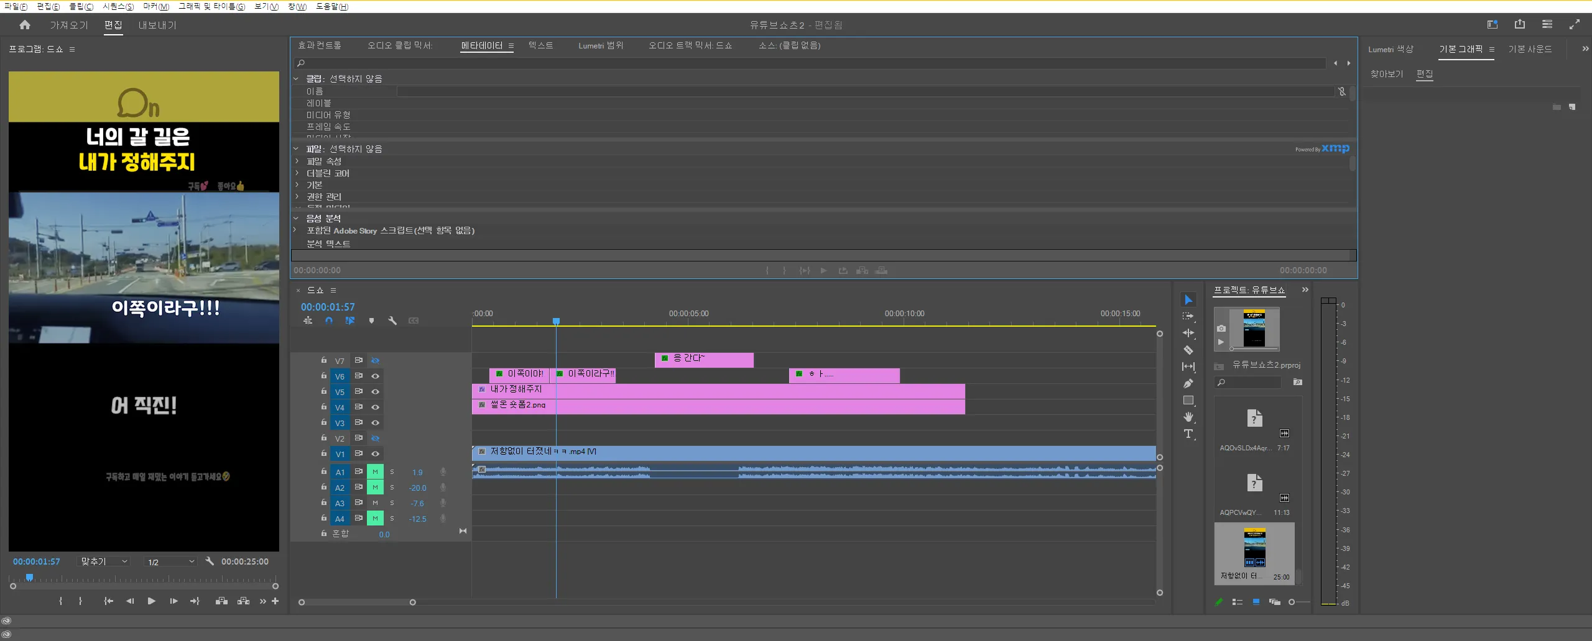
Task: Play the program monitor video
Action: (x=151, y=601)
